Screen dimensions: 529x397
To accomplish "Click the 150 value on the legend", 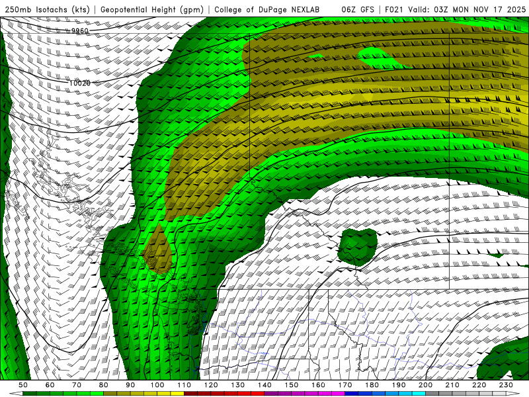I will 292,385.
